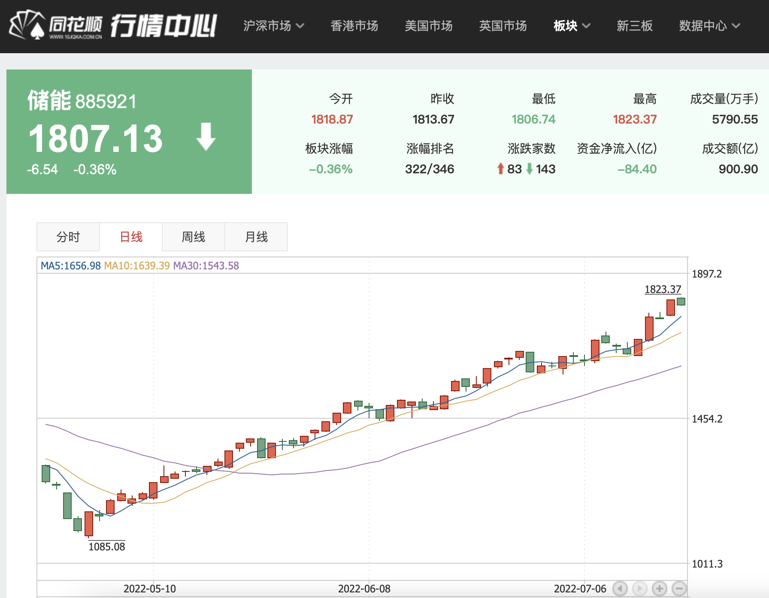Viewport: 769px width, 598px height.
Task: Click the 今开 label heading
Action: point(341,99)
